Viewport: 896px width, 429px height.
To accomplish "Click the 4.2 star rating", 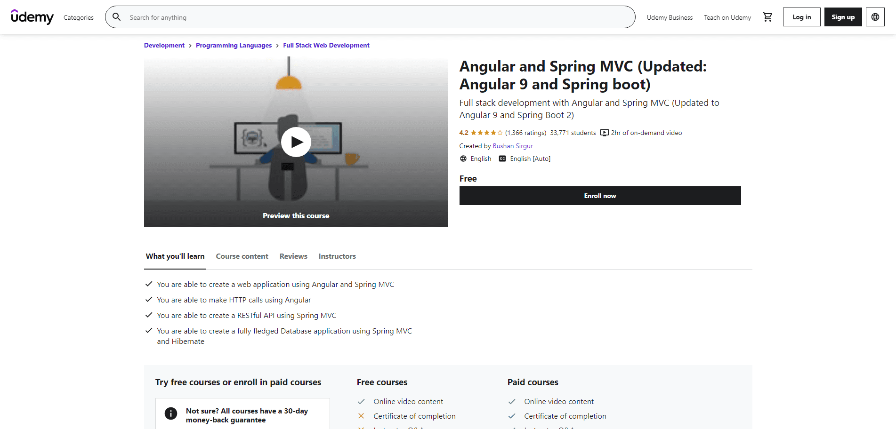I will [480, 133].
